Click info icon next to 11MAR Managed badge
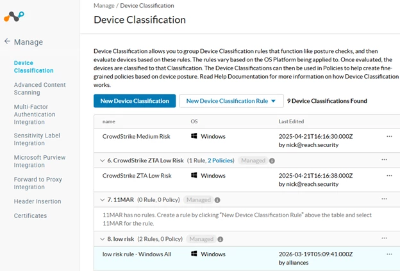This screenshot has width=400, height=271. [x=217, y=200]
